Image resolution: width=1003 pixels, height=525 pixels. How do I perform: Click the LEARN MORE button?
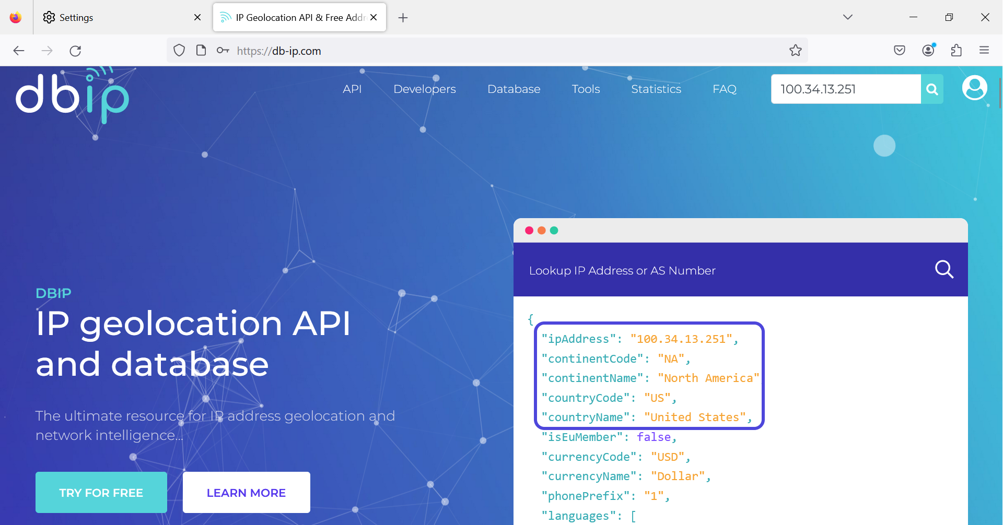(x=247, y=492)
